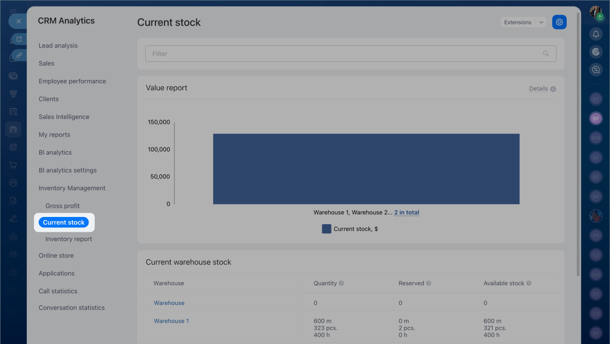Click the help icon next to Available stock

(529, 283)
